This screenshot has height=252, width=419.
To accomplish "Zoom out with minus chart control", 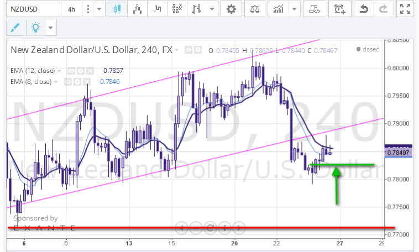I will (x=196, y=228).
